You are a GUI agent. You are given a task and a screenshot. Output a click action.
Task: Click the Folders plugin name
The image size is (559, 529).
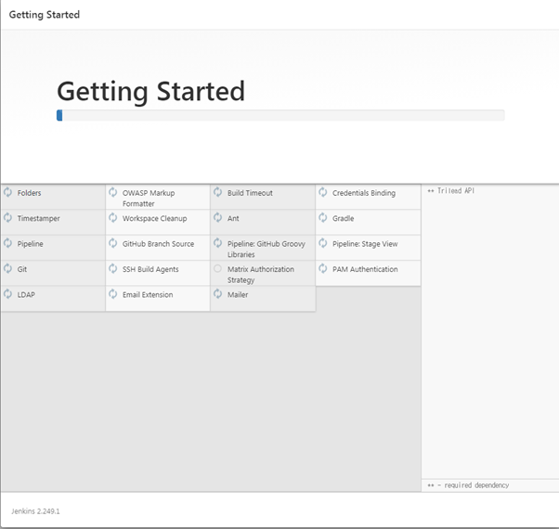29,193
